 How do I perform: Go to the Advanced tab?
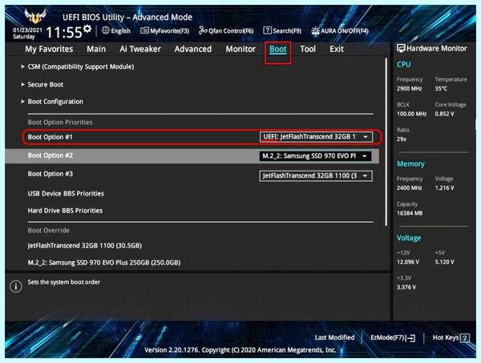(193, 49)
